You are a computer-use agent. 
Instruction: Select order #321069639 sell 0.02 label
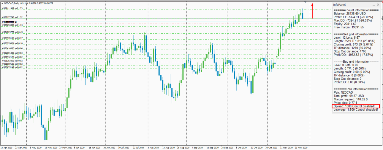click(12, 64)
